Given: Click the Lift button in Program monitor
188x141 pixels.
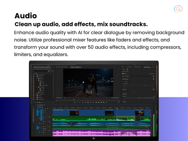Looking at the screenshot, I should tap(96, 102).
